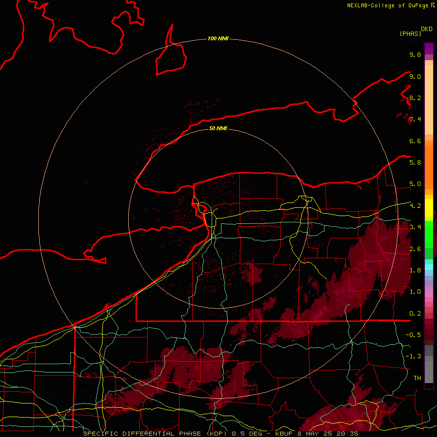Click the purple top segment of color bar
Viewport: 437px width, 437px height.
[429, 49]
